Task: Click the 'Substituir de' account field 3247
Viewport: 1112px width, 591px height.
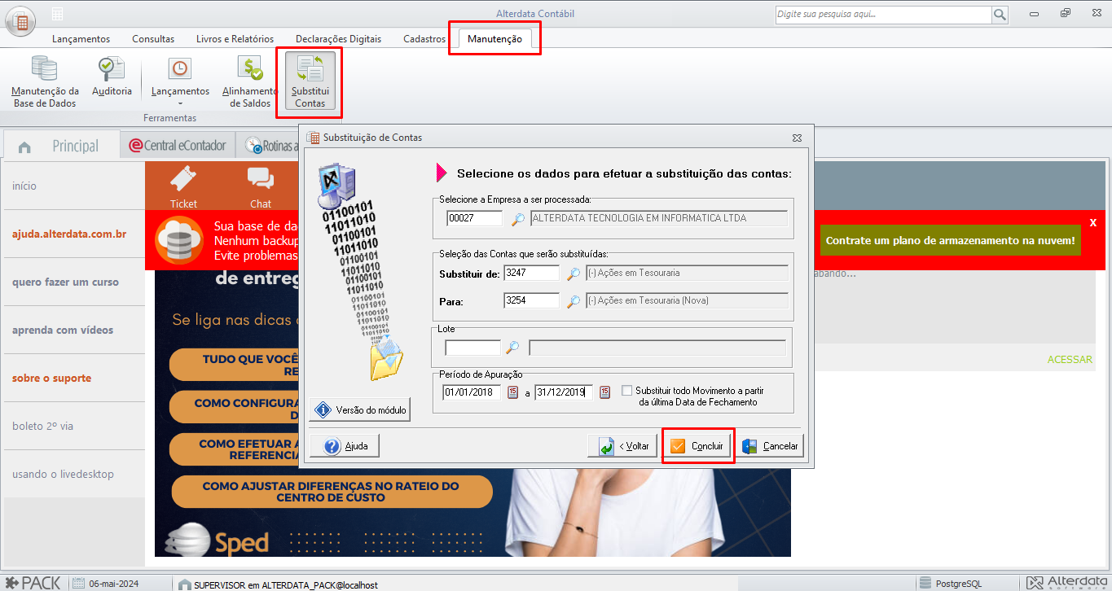Action: (532, 273)
